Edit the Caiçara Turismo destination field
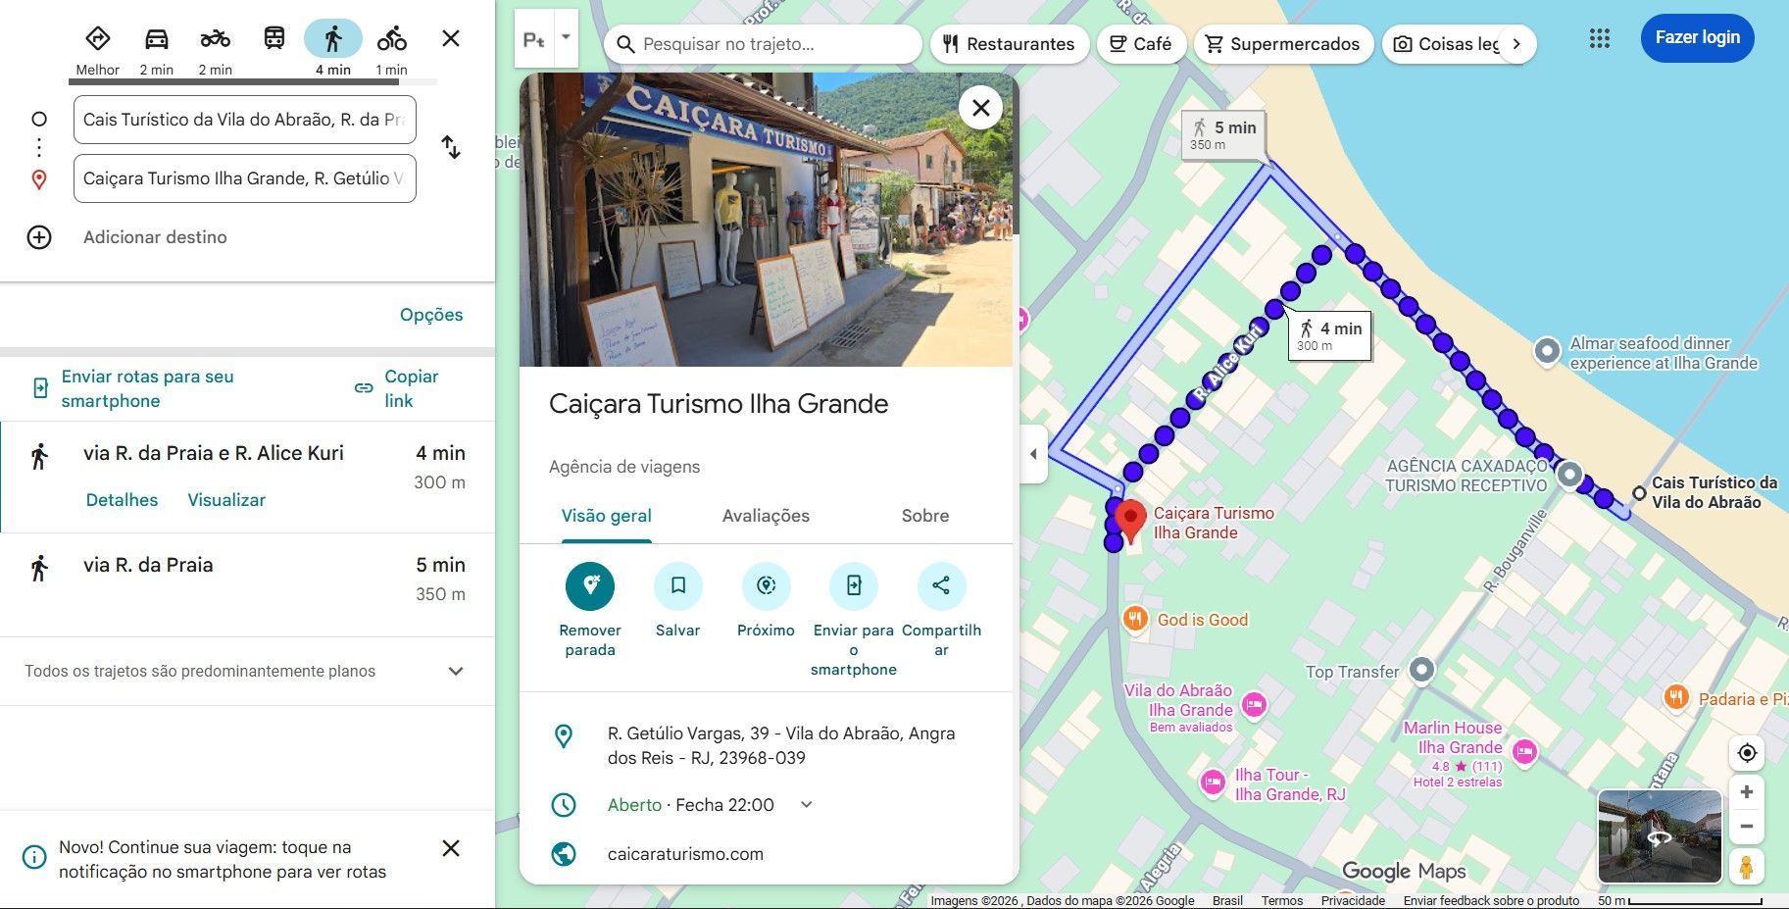Image resolution: width=1789 pixels, height=909 pixels. point(245,178)
